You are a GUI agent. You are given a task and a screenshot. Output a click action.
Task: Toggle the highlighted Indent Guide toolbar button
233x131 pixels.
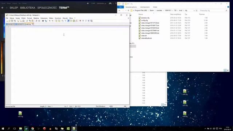click(x=68, y=21)
